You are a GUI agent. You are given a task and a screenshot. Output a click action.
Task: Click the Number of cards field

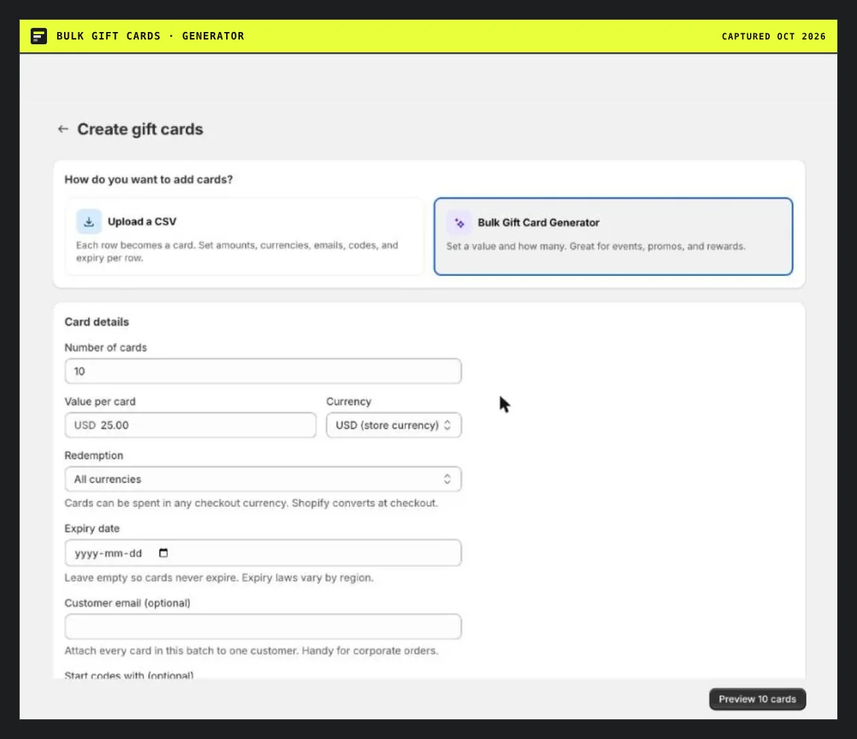pos(263,371)
